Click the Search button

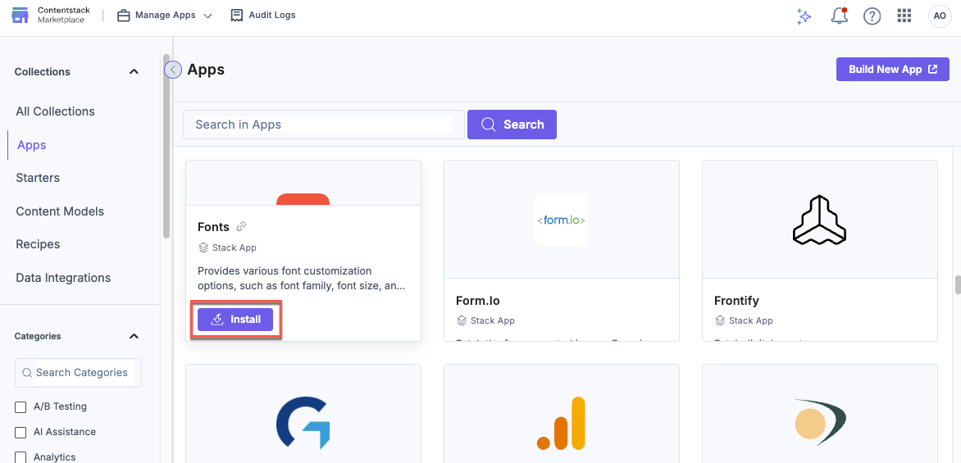coord(512,125)
